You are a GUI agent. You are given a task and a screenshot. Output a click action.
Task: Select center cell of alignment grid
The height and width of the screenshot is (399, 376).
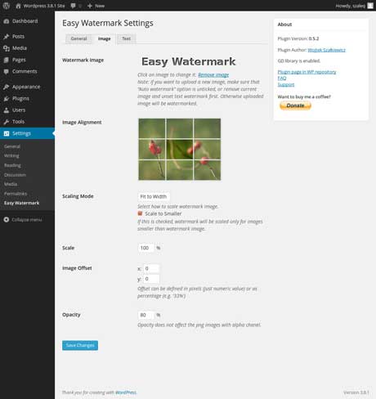(x=180, y=150)
